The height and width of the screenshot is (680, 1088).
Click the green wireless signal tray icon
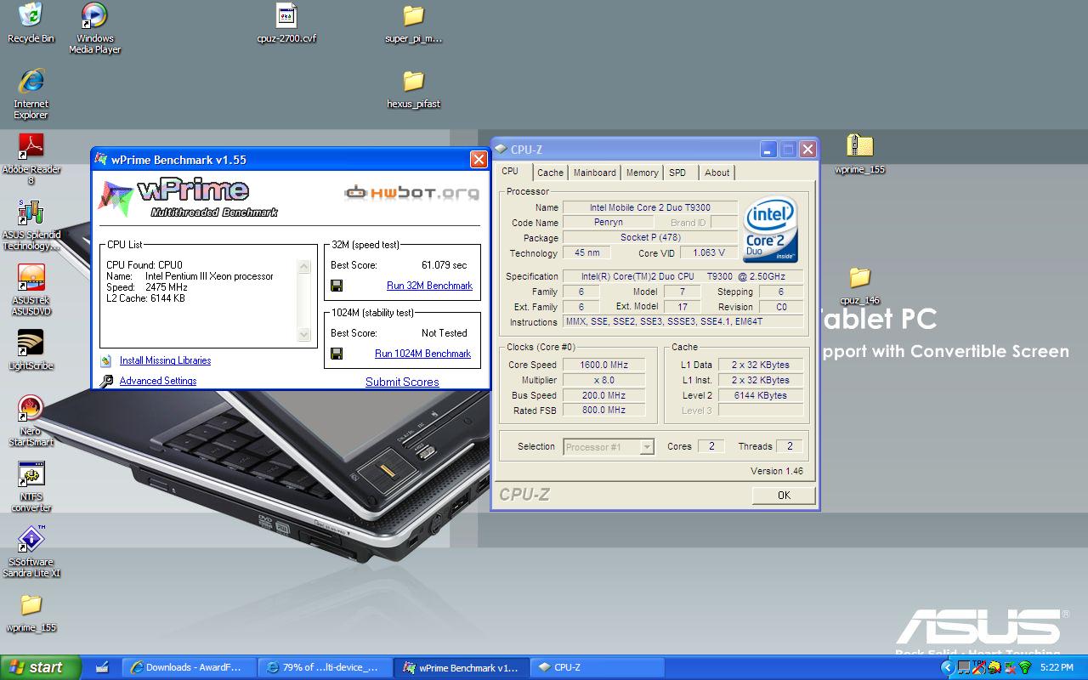pyautogui.click(x=1025, y=667)
